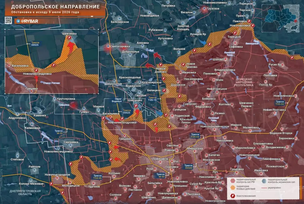Click the clash marker above Новоалександровка in inset
Image resolution: width=304 pixels, height=204 pixels.
click(x=36, y=70)
